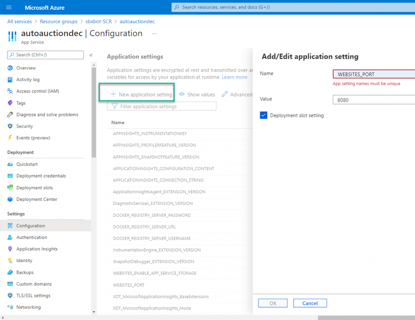Viewport: 415px width, 320px height.
Task: Click the Value field containing 8080
Action: tap(374, 100)
